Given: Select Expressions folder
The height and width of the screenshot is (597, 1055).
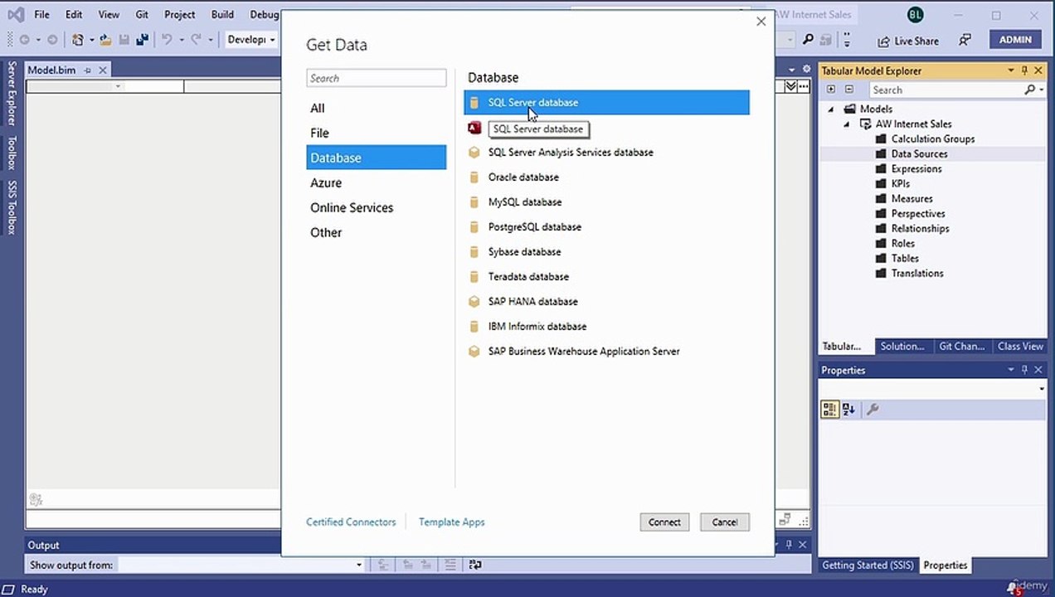Looking at the screenshot, I should click(x=916, y=168).
